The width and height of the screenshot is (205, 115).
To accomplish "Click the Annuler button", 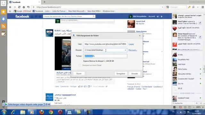I will point(135,73).
